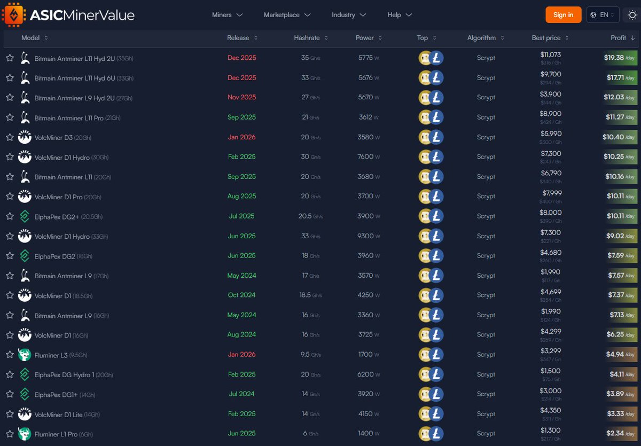Image resolution: width=641 pixels, height=446 pixels.
Task: Click ElphaPex logo beside DG1+ row
Action: (25, 394)
